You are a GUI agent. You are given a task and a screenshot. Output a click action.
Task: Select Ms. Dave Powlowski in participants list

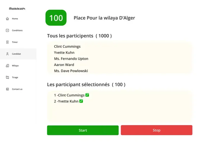coord(71,71)
